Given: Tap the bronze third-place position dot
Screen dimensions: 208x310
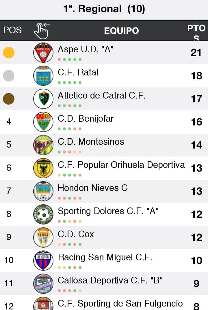Looking at the screenshot, I should coord(9,99).
